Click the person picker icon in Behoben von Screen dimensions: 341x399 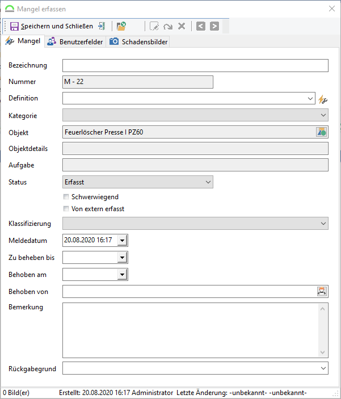pos(322,291)
